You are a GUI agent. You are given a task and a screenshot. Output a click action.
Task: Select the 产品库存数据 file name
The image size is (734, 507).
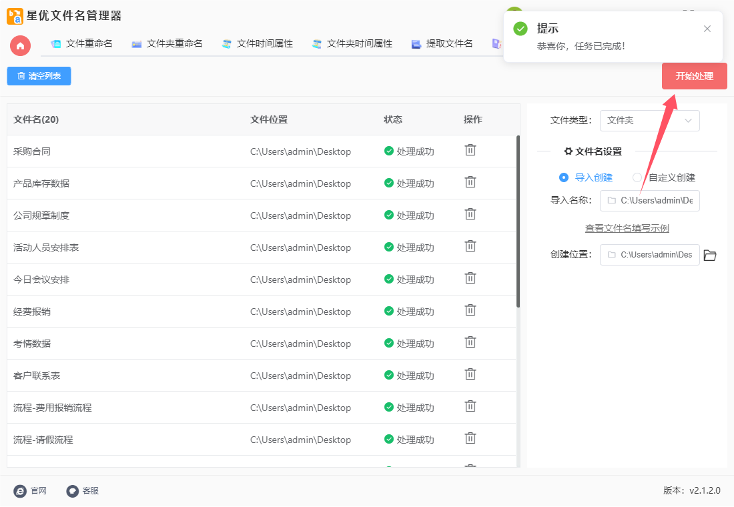[41, 183]
